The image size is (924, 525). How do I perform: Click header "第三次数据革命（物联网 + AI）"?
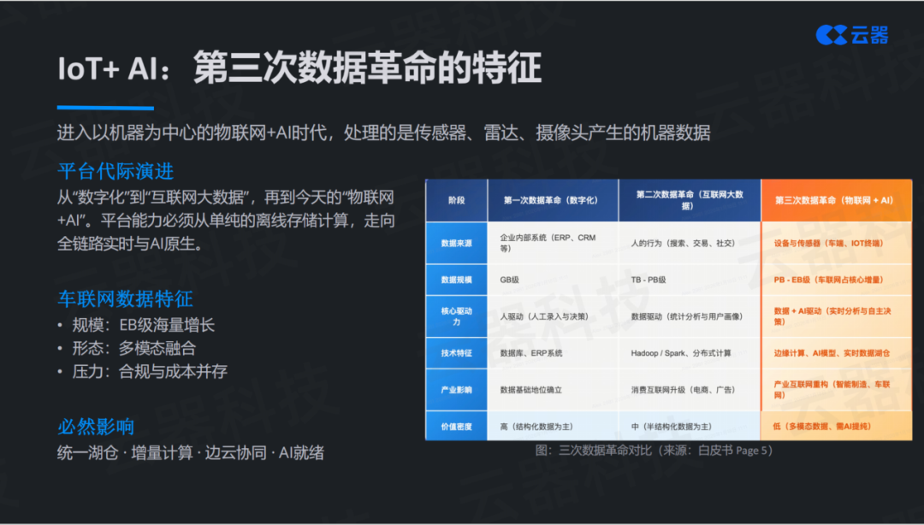(836, 200)
